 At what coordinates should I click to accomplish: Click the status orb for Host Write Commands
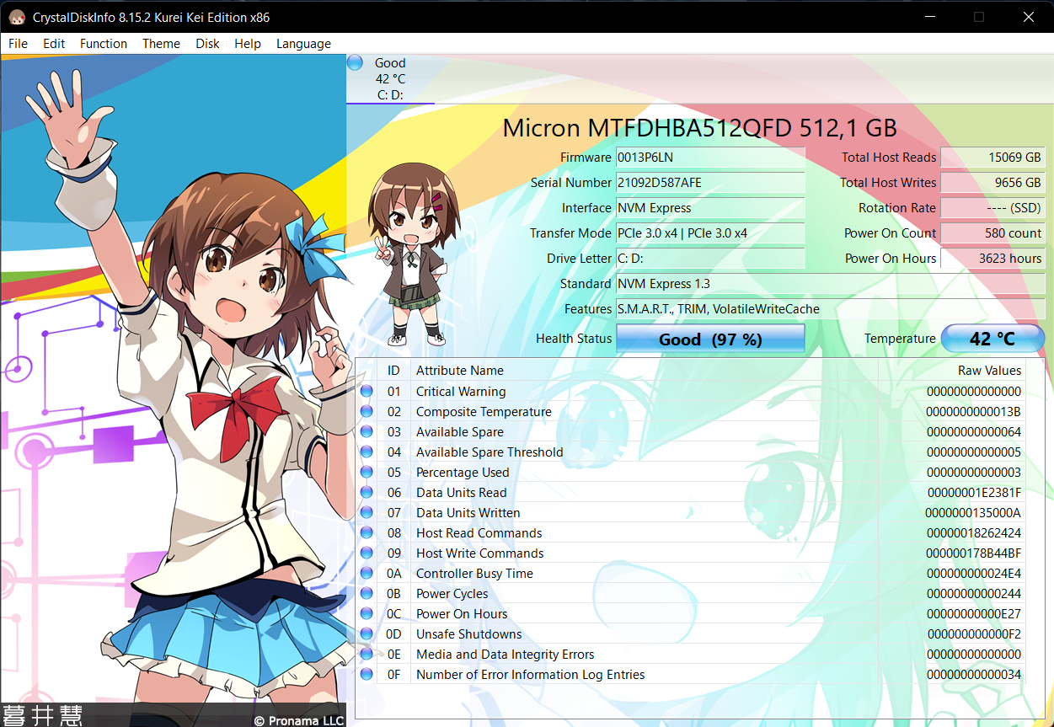coord(366,553)
